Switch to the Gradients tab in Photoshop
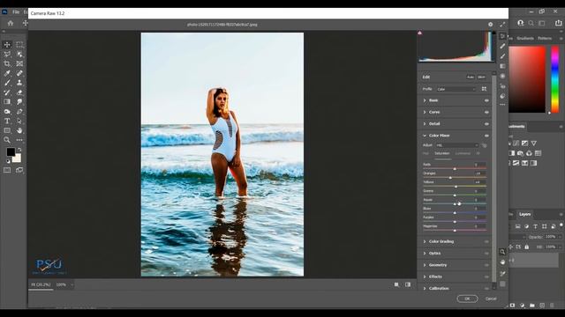The image size is (565, 317). click(525, 38)
